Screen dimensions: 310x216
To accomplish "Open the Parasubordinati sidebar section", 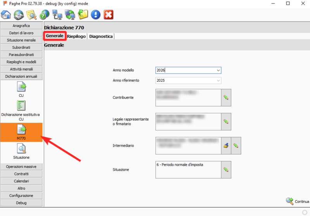I will (21, 55).
